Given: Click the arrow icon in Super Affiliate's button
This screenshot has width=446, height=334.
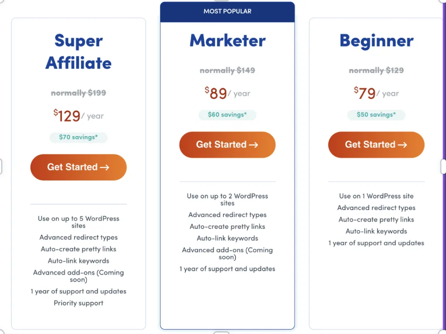Looking at the screenshot, I should click(105, 167).
